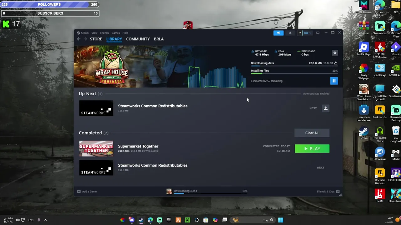
Task: Open the brla account dropdown
Action: click(x=307, y=33)
